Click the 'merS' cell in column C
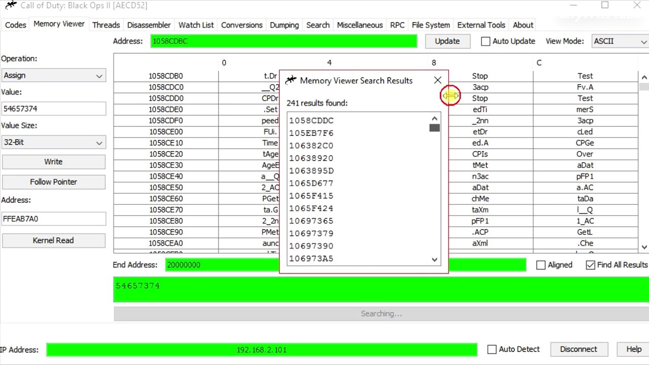Image resolution: width=649 pixels, height=365 pixels. point(585,109)
